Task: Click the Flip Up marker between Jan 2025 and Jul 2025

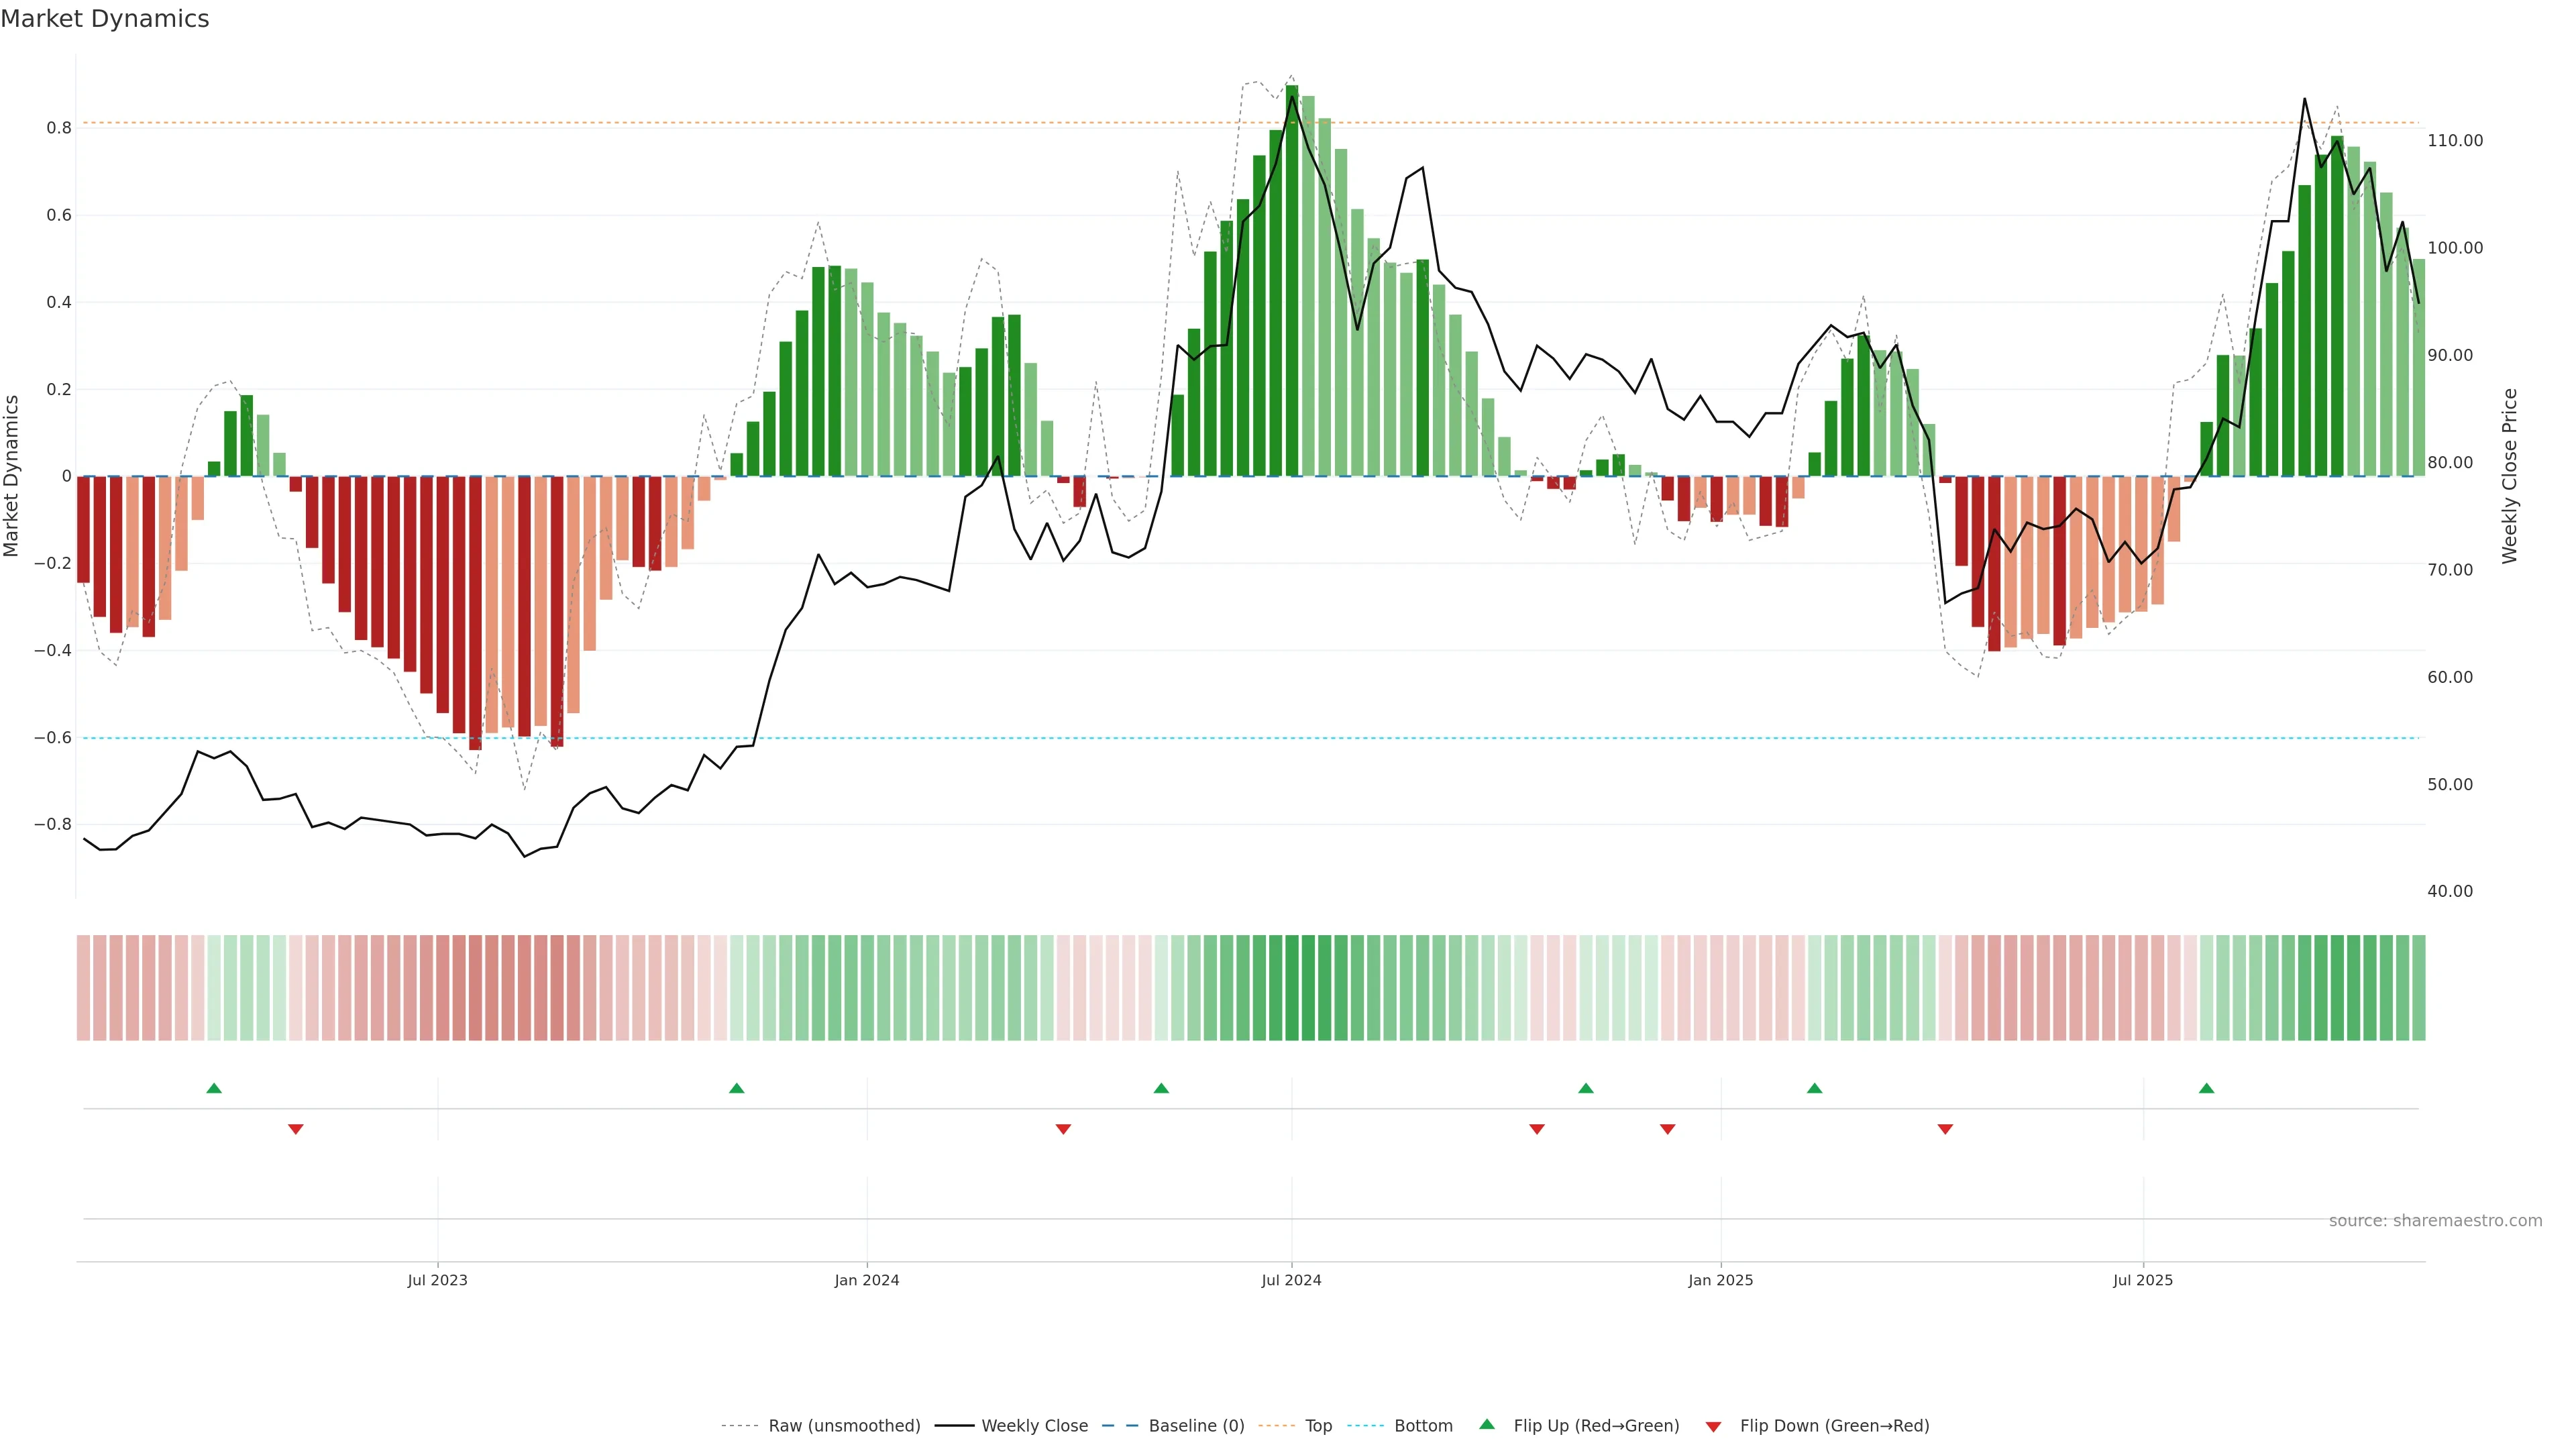Action: (x=1814, y=1088)
